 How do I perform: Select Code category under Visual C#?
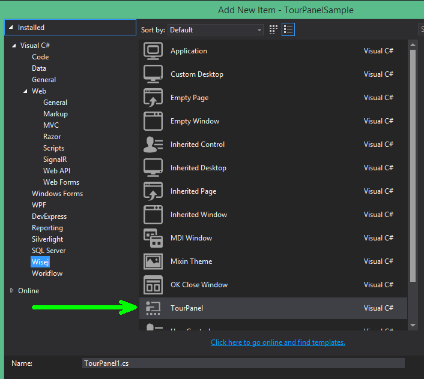40,57
